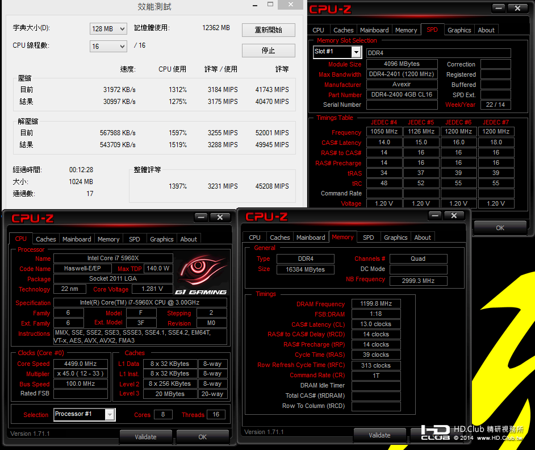Click the NB Frequency value "2999.3 MHz"
Viewport: 535px width, 450px height.
click(419, 281)
